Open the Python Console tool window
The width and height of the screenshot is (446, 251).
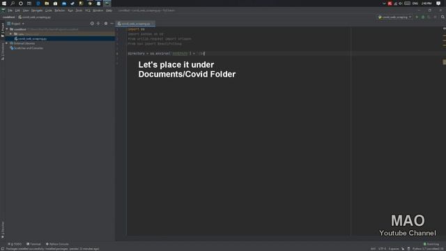pyautogui.click(x=57, y=244)
